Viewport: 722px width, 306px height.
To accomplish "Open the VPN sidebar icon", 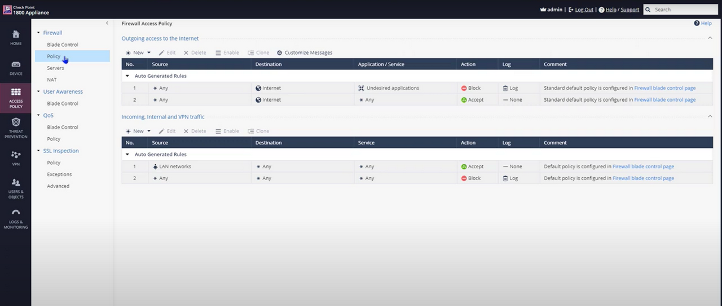I will coord(16,154).
